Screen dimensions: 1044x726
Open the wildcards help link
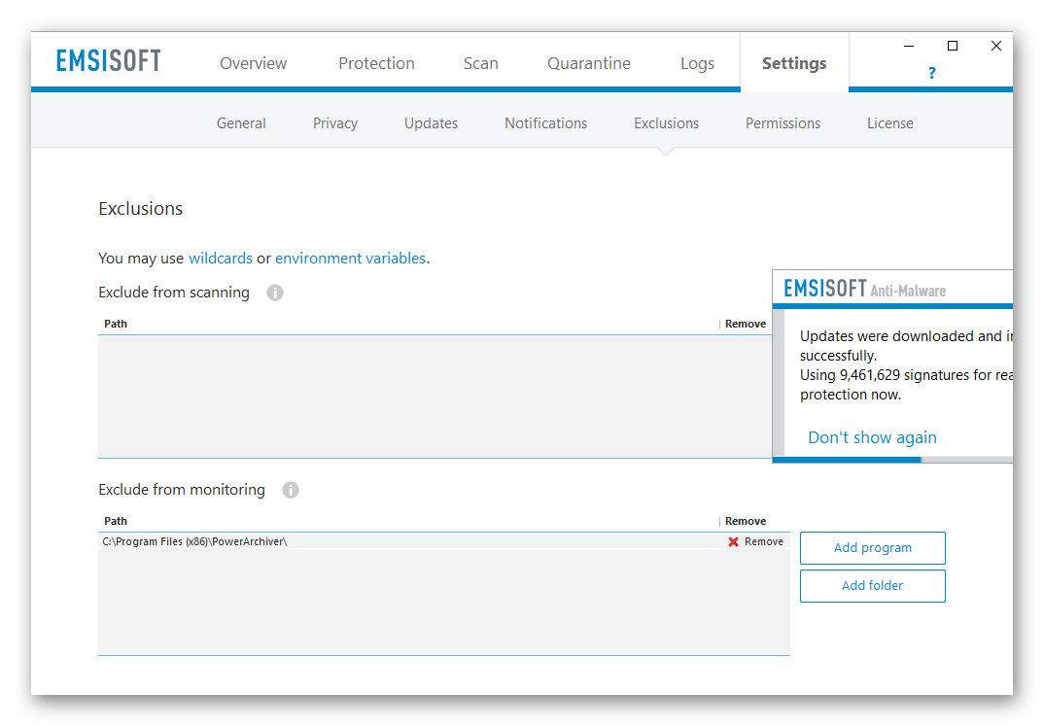221,259
